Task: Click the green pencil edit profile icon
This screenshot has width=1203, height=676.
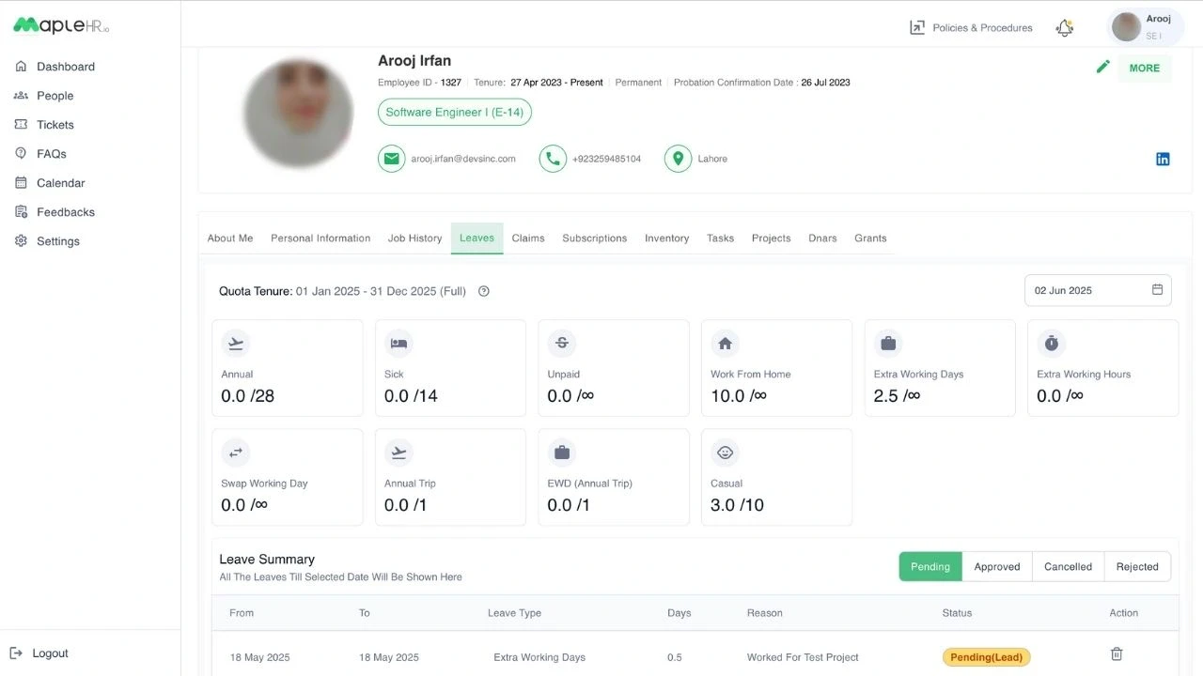Action: coord(1102,67)
